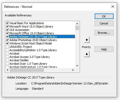Click the list scroll up arrow
The image size is (120, 100).
(x=77, y=24)
